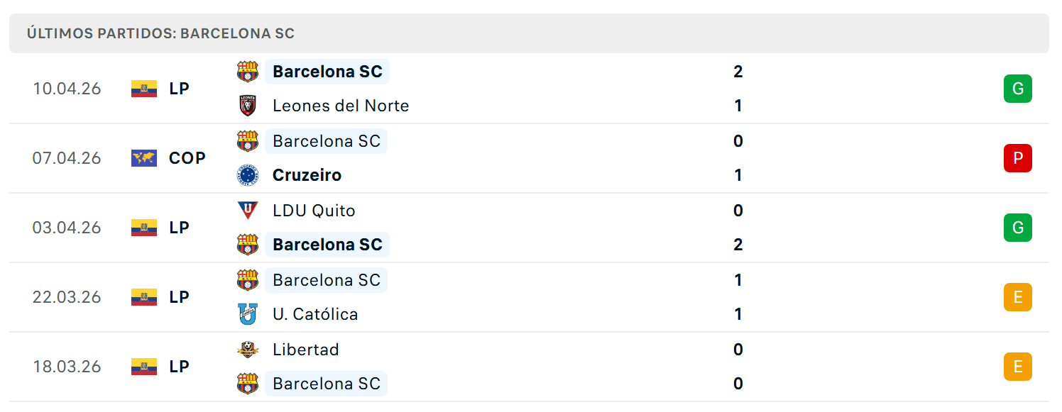Click the LDU Quito team logo
Image resolution: width=1062 pixels, height=412 pixels.
pyautogui.click(x=248, y=211)
